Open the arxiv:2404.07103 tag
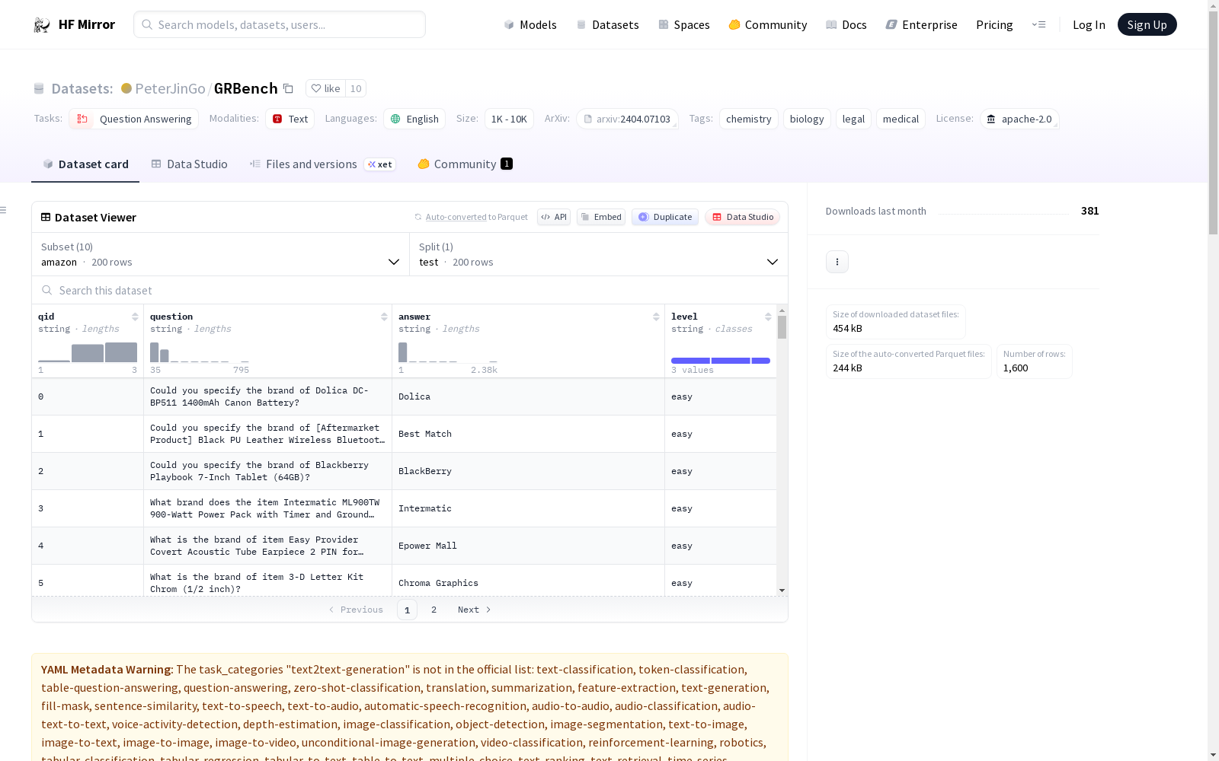This screenshot has height=761, width=1219. tap(627, 119)
